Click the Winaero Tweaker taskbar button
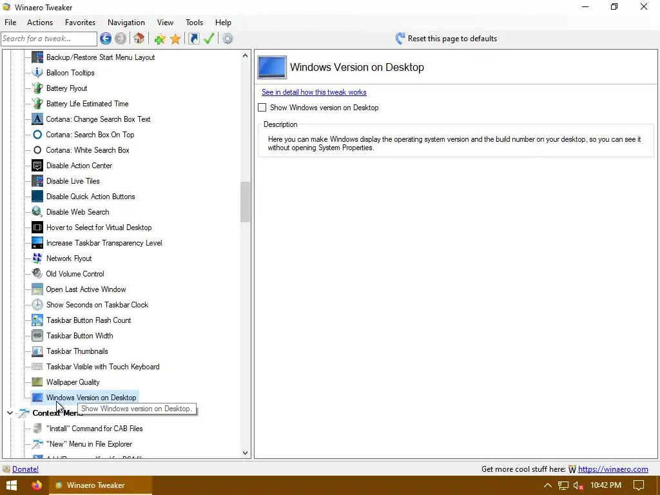This screenshot has width=660, height=495. pyautogui.click(x=101, y=485)
